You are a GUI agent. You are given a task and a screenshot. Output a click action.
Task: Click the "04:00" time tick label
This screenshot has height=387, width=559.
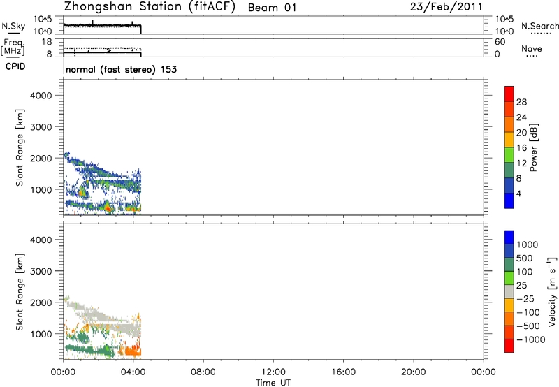tap(133, 372)
